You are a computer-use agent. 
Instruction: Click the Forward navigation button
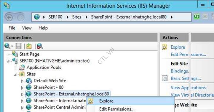(x=21, y=17)
